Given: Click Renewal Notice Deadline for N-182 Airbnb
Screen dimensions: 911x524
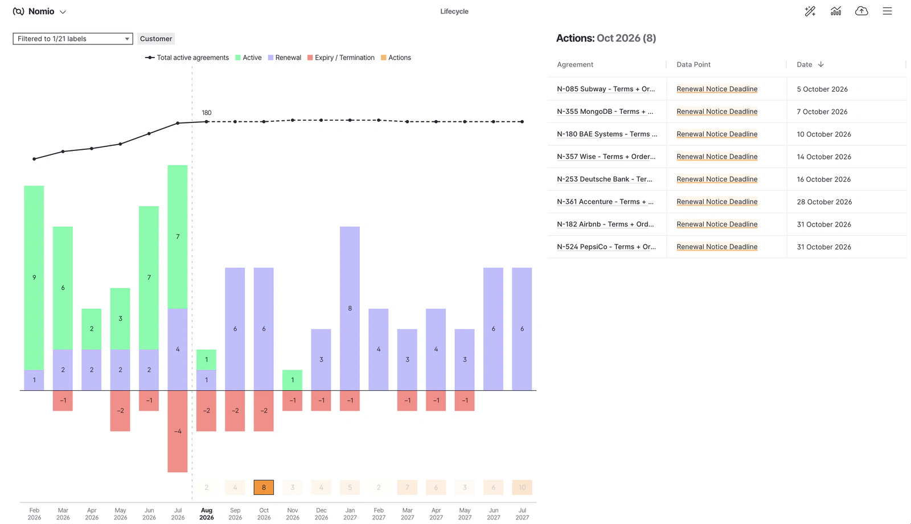Looking at the screenshot, I should point(717,224).
